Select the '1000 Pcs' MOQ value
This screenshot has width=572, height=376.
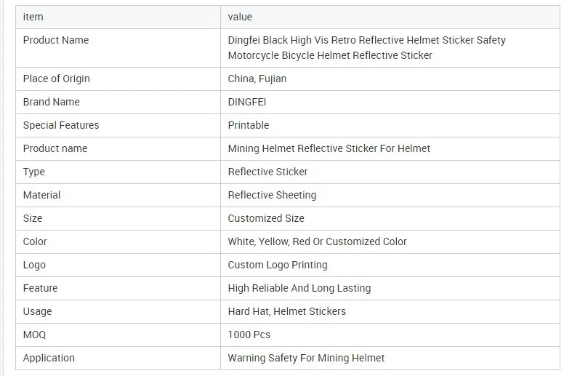[249, 335]
